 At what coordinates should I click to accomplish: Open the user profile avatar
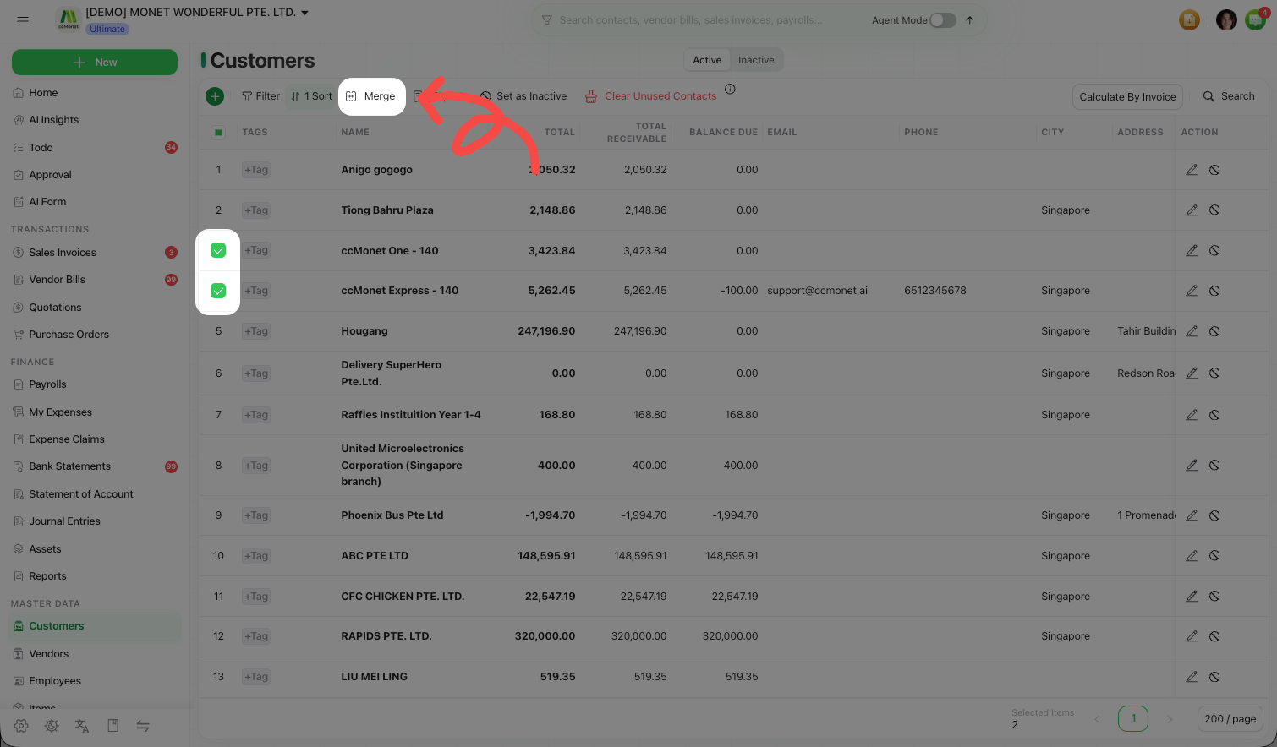pyautogui.click(x=1226, y=20)
